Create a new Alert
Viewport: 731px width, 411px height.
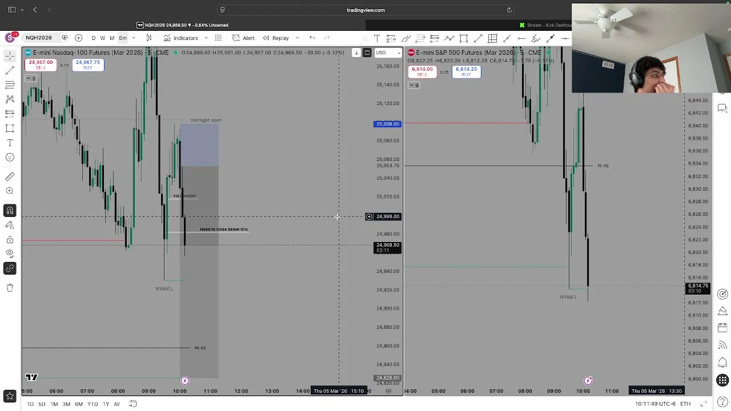coord(244,38)
